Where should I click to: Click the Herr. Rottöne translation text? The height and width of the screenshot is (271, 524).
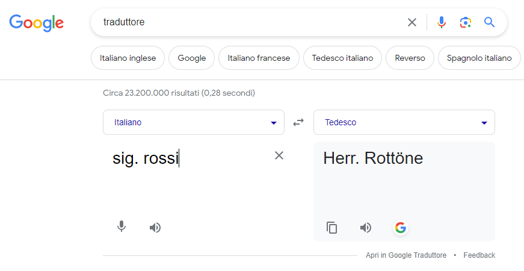click(x=373, y=158)
